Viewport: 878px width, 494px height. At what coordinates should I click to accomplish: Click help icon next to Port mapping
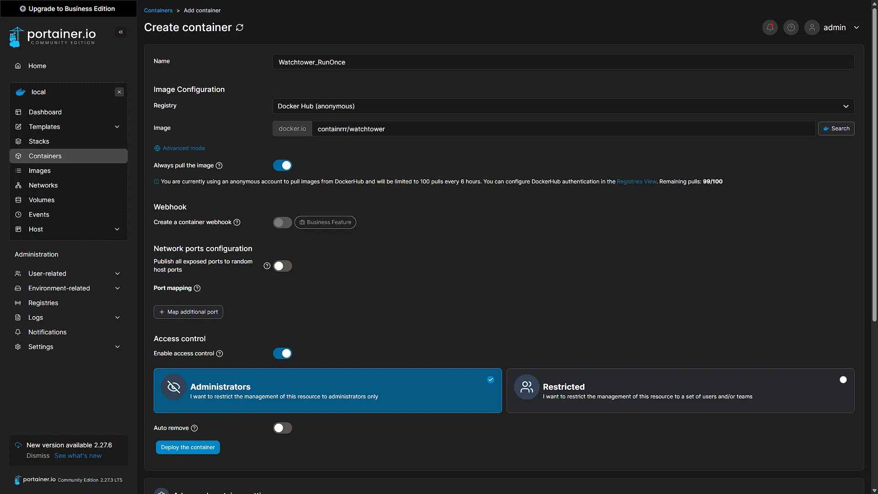tap(197, 288)
